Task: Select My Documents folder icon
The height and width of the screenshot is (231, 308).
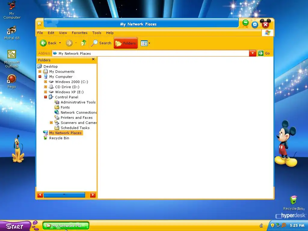Action: 45,71
